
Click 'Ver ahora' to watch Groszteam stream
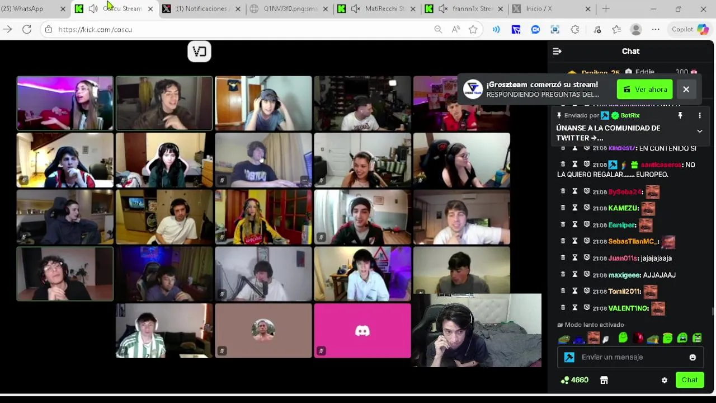pyautogui.click(x=645, y=90)
